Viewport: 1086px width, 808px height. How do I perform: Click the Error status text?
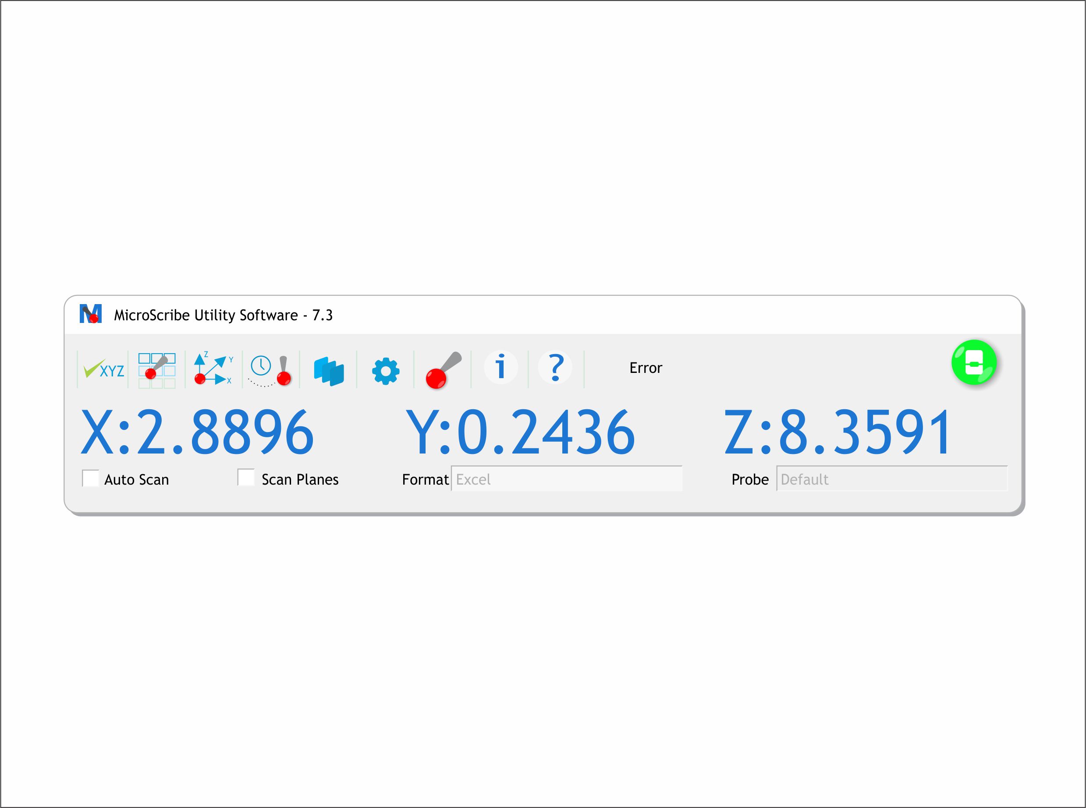click(x=645, y=368)
